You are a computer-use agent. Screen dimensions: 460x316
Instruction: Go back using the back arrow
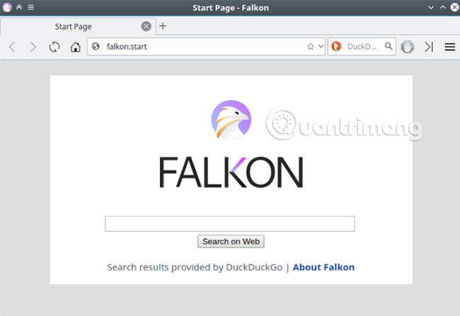tap(12, 47)
